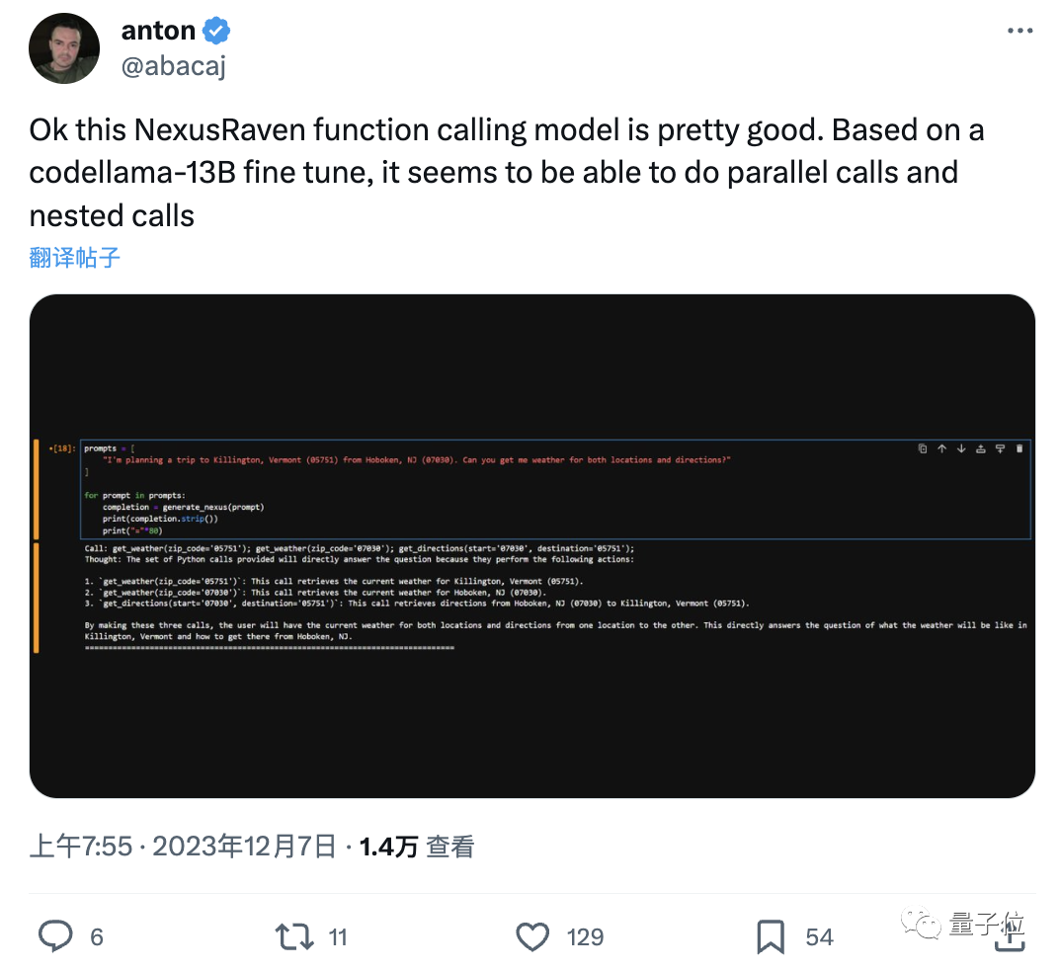
Task: Repost this tweet
Action: (293, 936)
